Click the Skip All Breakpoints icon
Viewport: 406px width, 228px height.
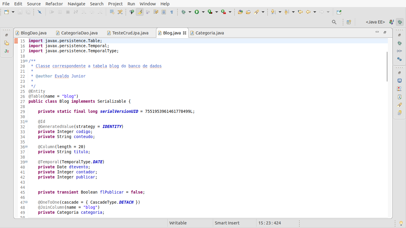tap(40, 12)
